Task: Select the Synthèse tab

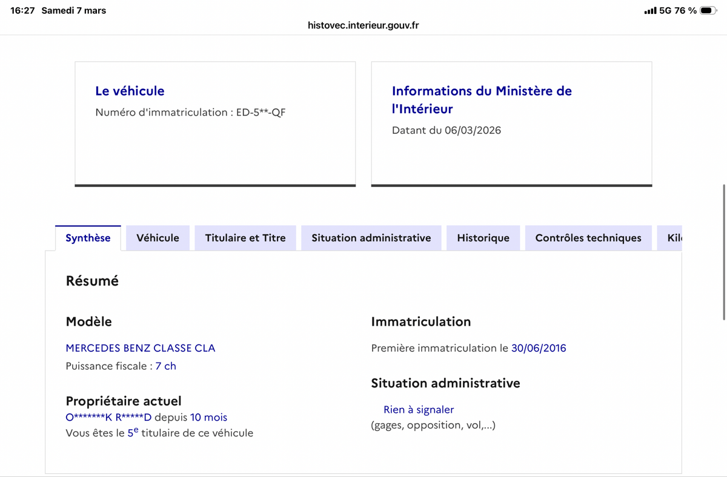Action: (x=88, y=238)
